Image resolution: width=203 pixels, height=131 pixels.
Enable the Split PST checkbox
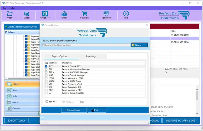[47, 102]
